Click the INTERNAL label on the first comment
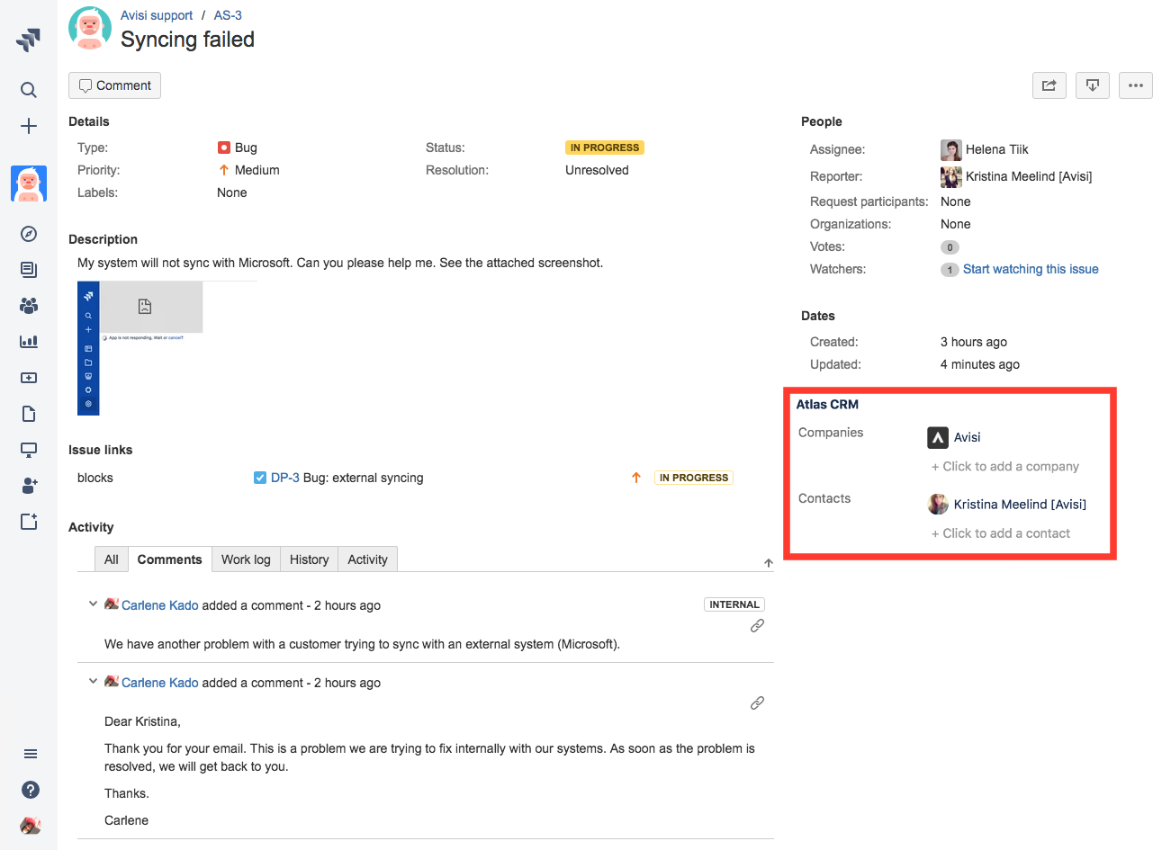The height and width of the screenshot is (850, 1171). pos(734,604)
